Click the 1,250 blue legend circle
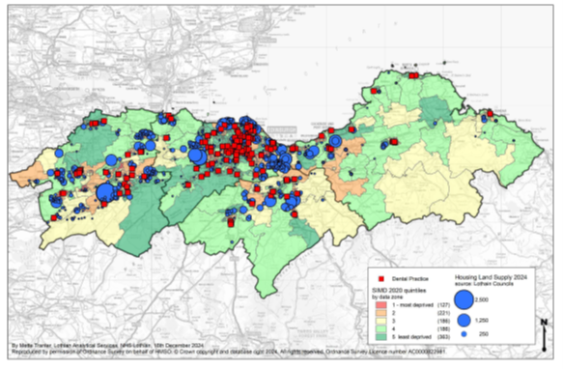 [x=464, y=320]
